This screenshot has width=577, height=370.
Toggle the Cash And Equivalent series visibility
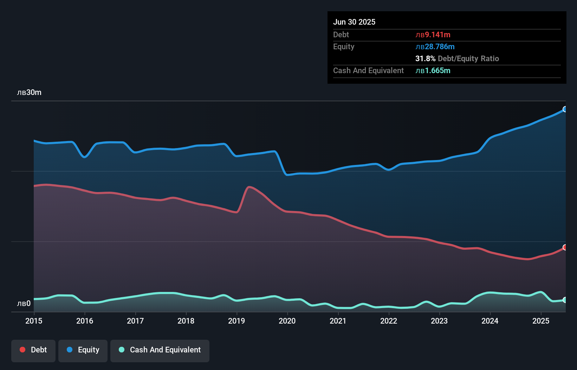(x=160, y=350)
